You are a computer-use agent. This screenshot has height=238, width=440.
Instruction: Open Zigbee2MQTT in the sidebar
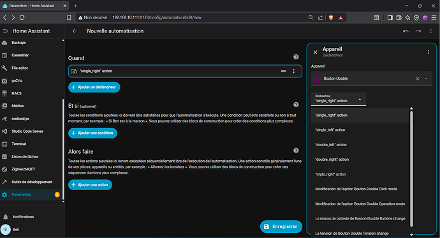point(31,169)
